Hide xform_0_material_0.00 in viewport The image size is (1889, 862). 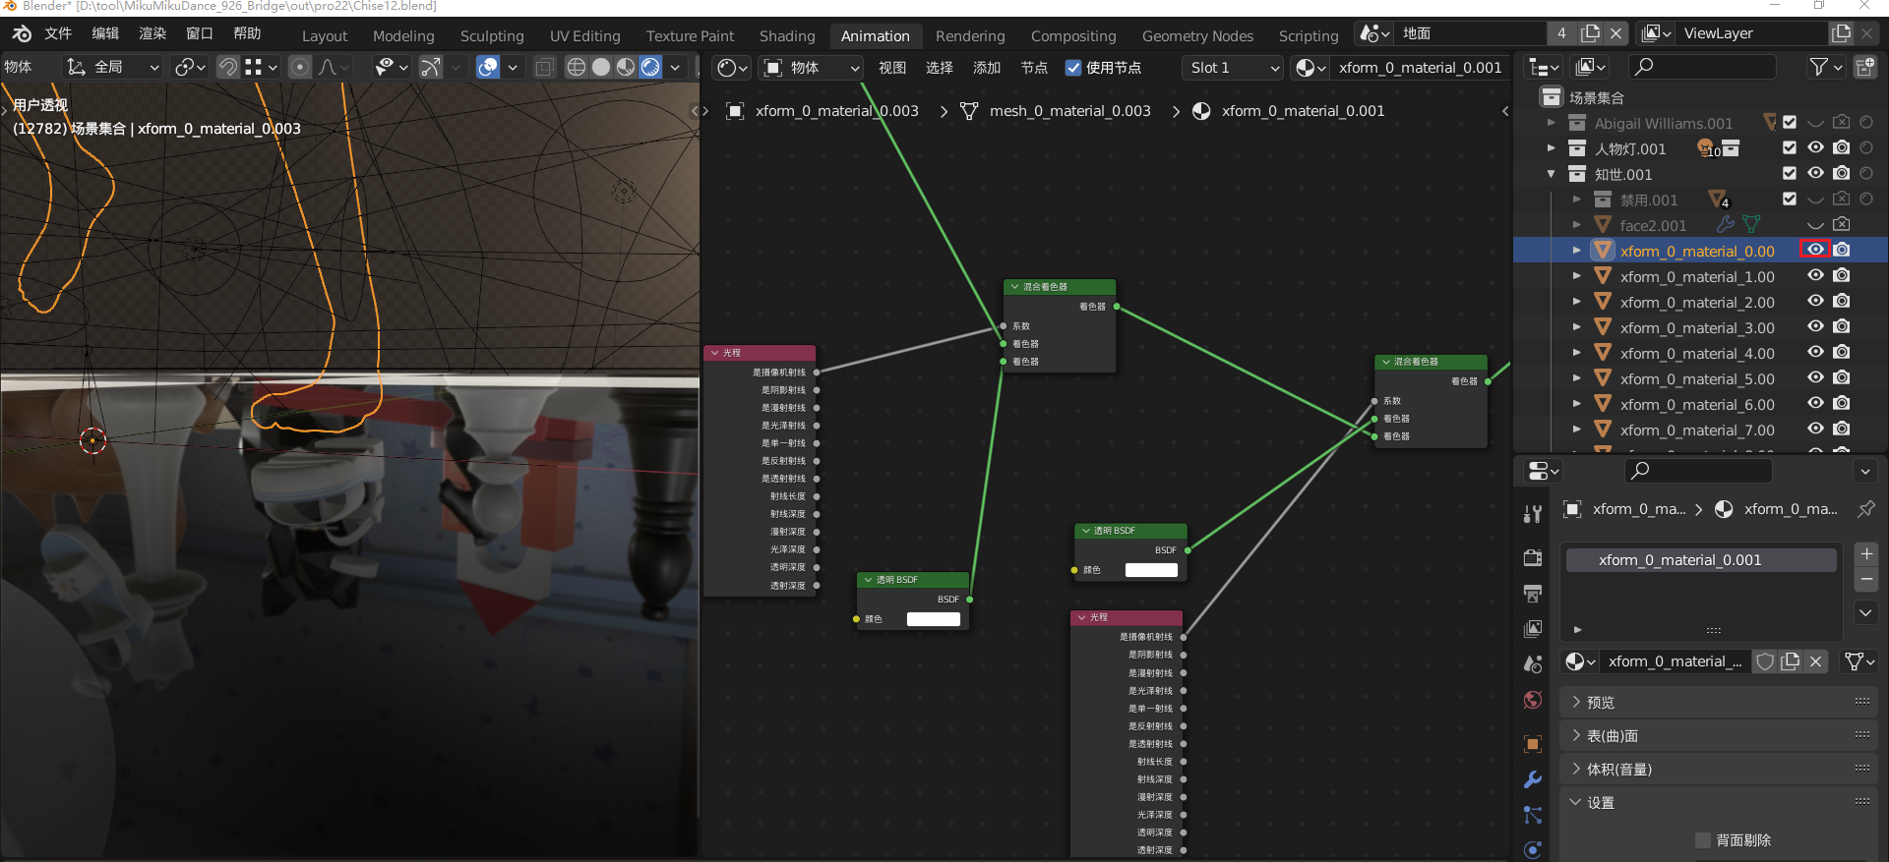pos(1815,251)
